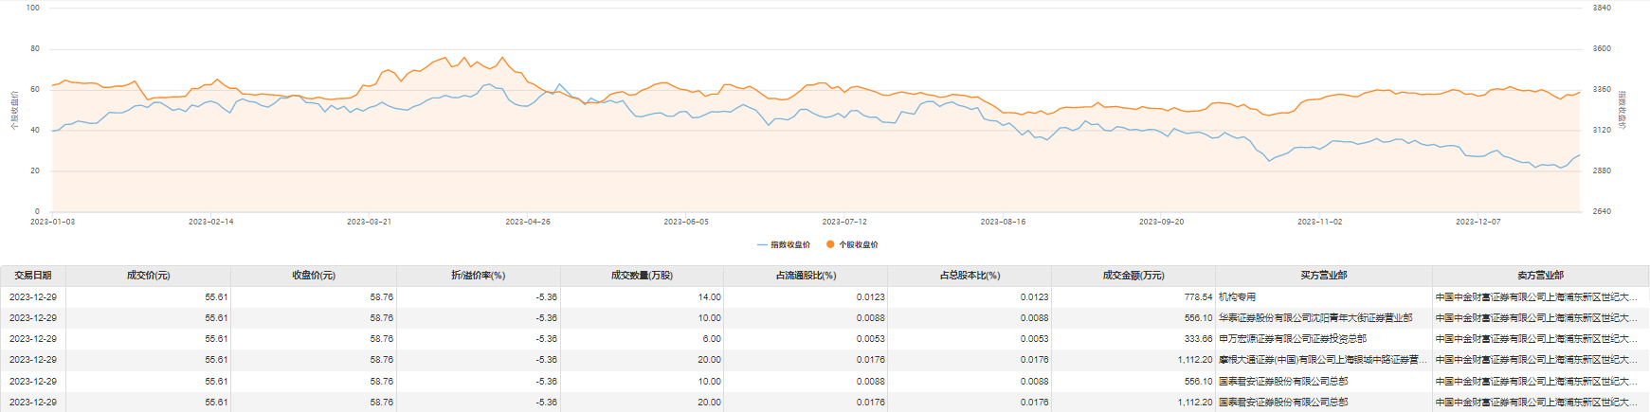
Task: Select the 摩根大通证券 buyer cell
Action: [1323, 360]
